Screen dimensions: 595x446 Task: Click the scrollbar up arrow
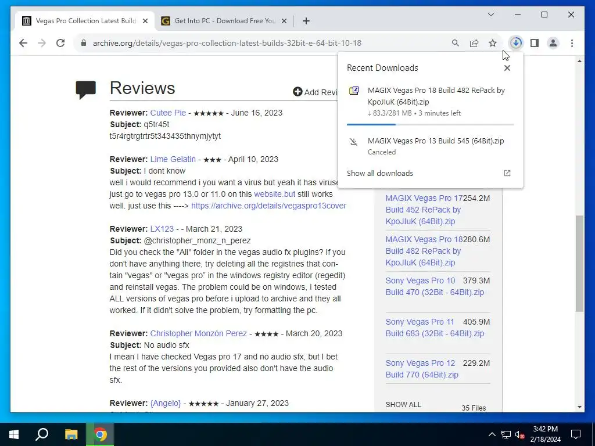pos(579,61)
